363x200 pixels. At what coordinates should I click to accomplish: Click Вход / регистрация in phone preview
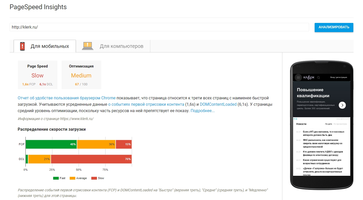pos(339,77)
